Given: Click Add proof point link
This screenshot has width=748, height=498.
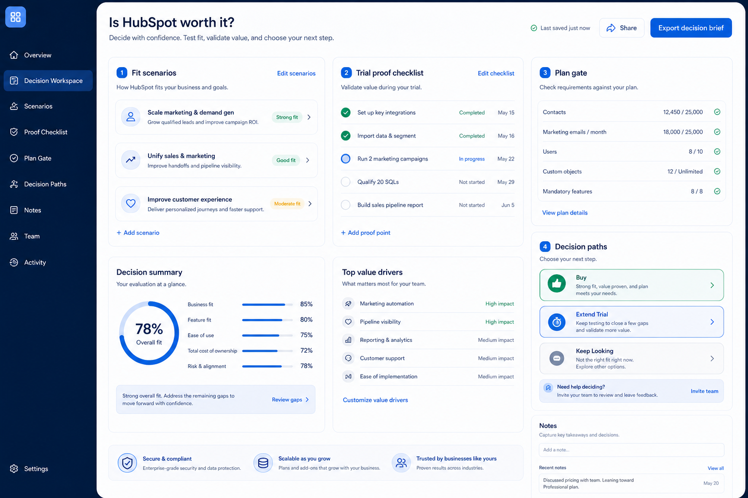Looking at the screenshot, I should (366, 233).
